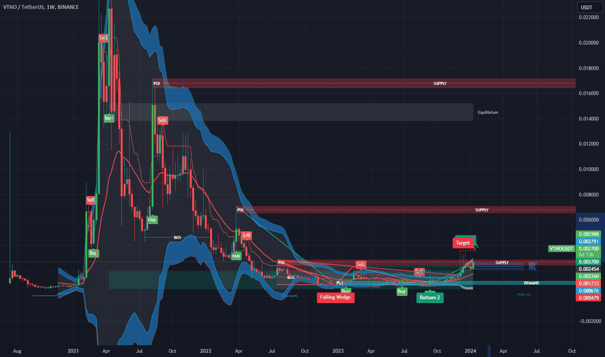Click the red Target label

pyautogui.click(x=462, y=243)
